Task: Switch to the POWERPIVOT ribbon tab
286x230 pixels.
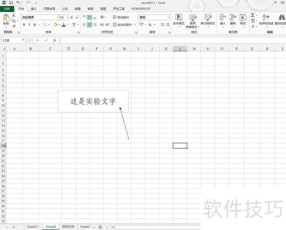Action: click(141, 9)
